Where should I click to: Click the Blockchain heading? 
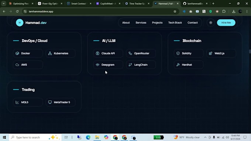(x=192, y=41)
